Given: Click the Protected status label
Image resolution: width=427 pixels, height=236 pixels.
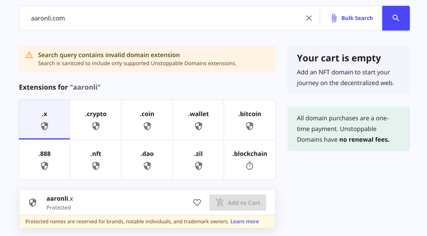Looking at the screenshot, I should (58, 208).
